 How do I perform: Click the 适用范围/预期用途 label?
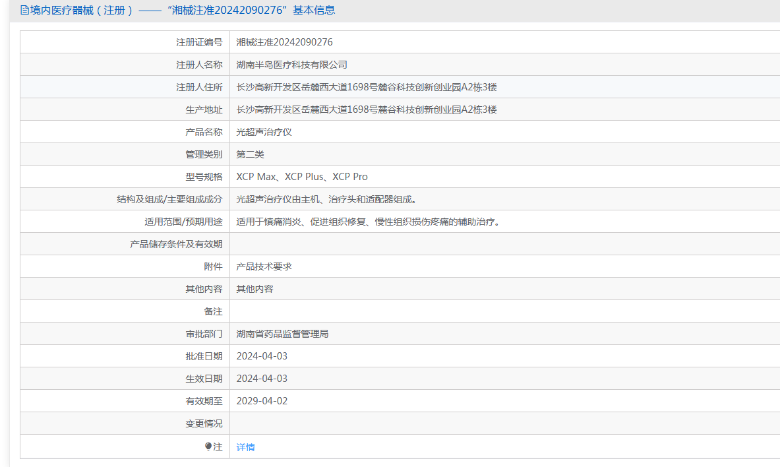click(x=183, y=222)
